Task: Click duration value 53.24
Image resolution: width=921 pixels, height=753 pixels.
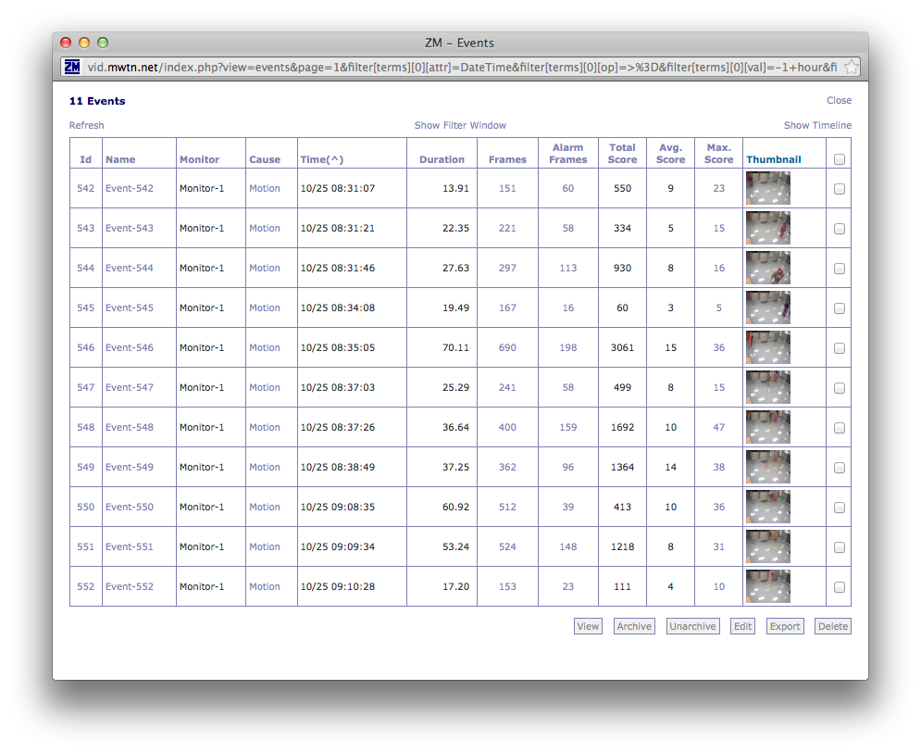Action: (x=455, y=546)
